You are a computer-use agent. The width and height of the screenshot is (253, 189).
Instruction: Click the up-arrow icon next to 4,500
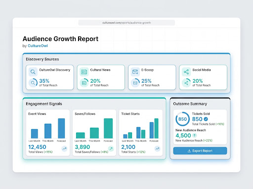click(195, 136)
